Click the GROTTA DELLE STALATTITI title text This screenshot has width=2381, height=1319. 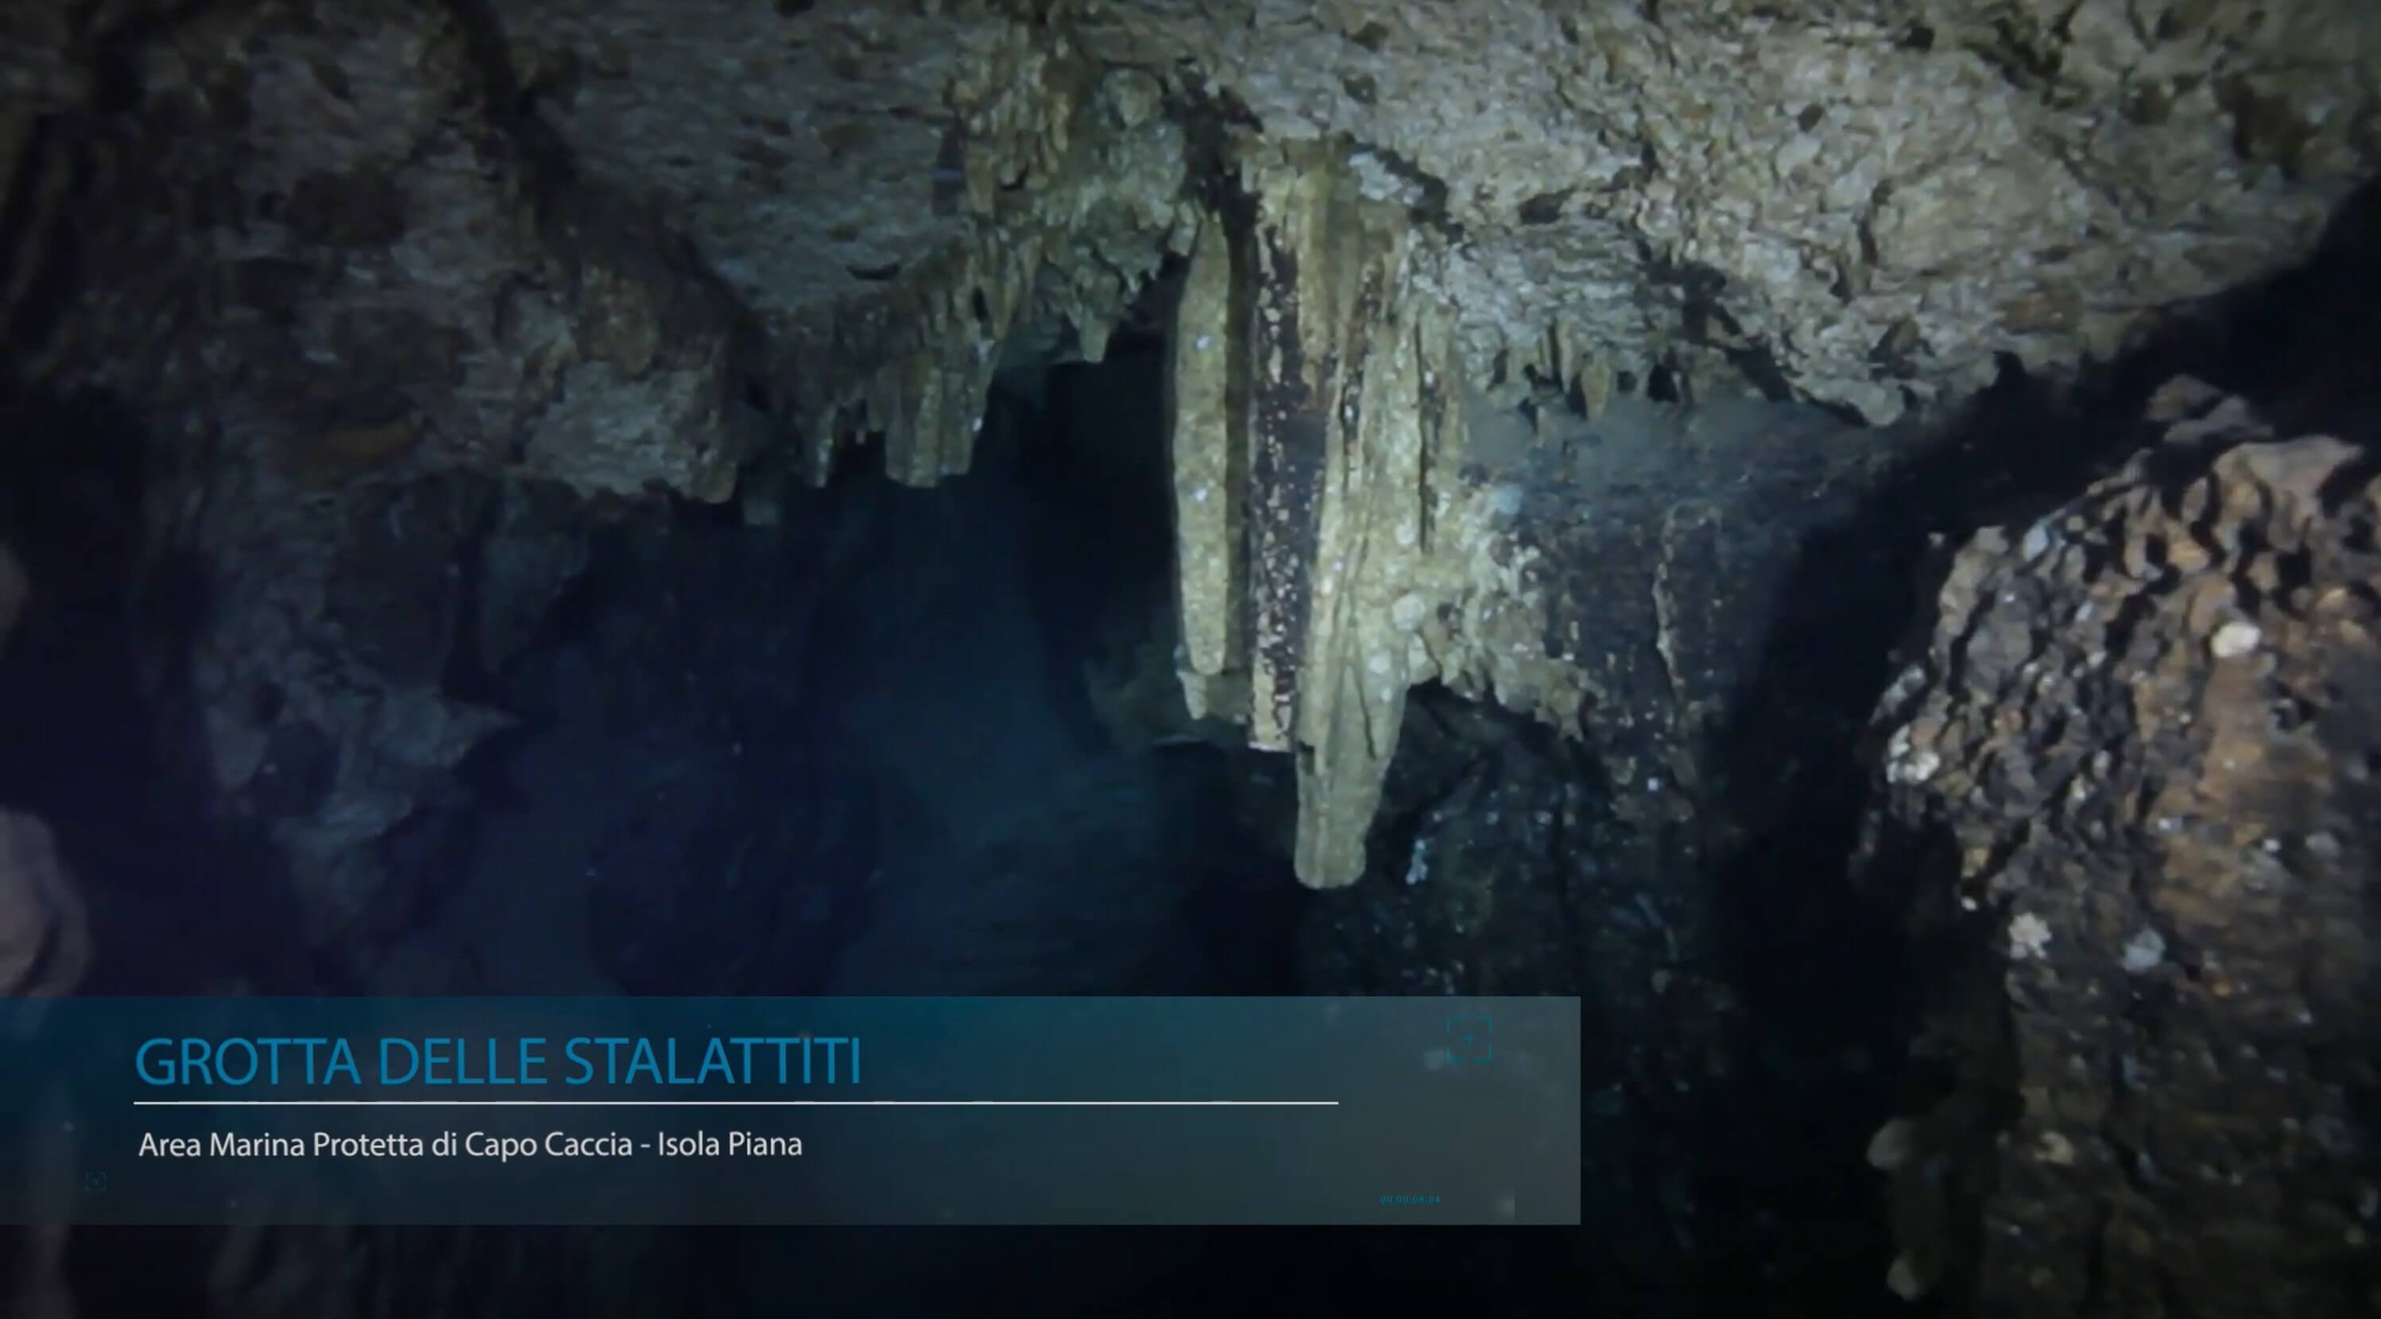[x=498, y=1062]
